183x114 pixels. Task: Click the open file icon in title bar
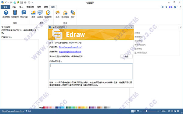point(18,2)
